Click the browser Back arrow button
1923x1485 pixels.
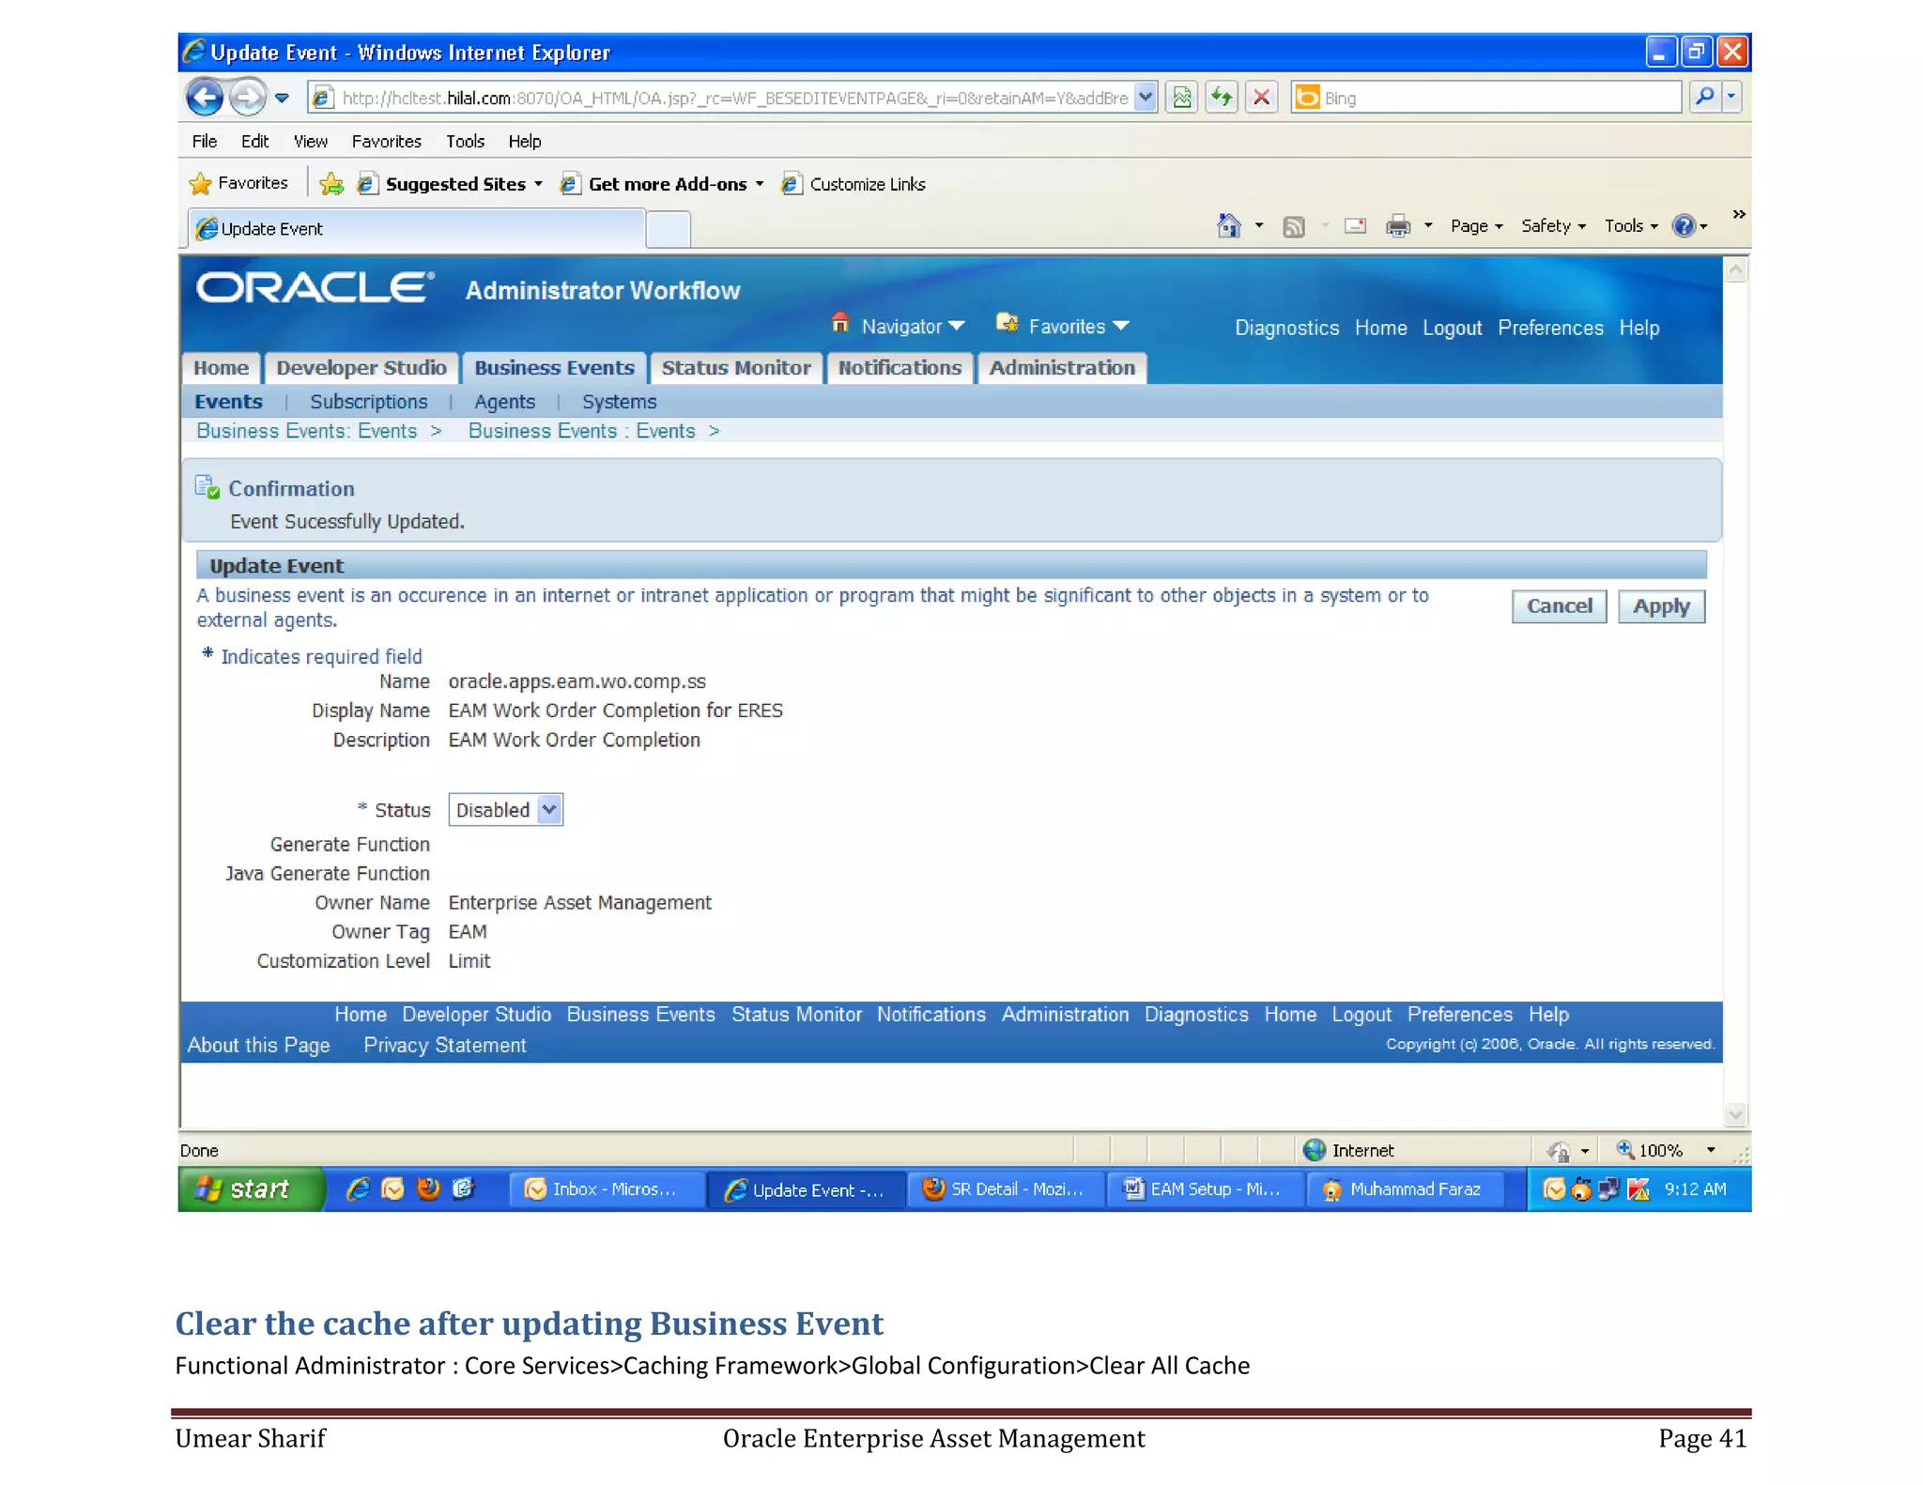[205, 97]
